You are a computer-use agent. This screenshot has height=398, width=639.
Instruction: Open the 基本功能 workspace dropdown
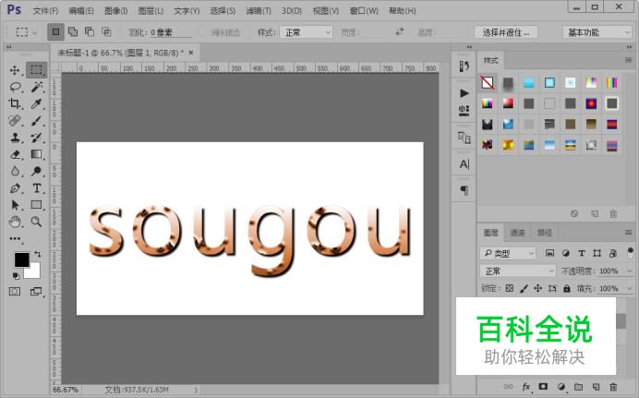[x=597, y=32]
